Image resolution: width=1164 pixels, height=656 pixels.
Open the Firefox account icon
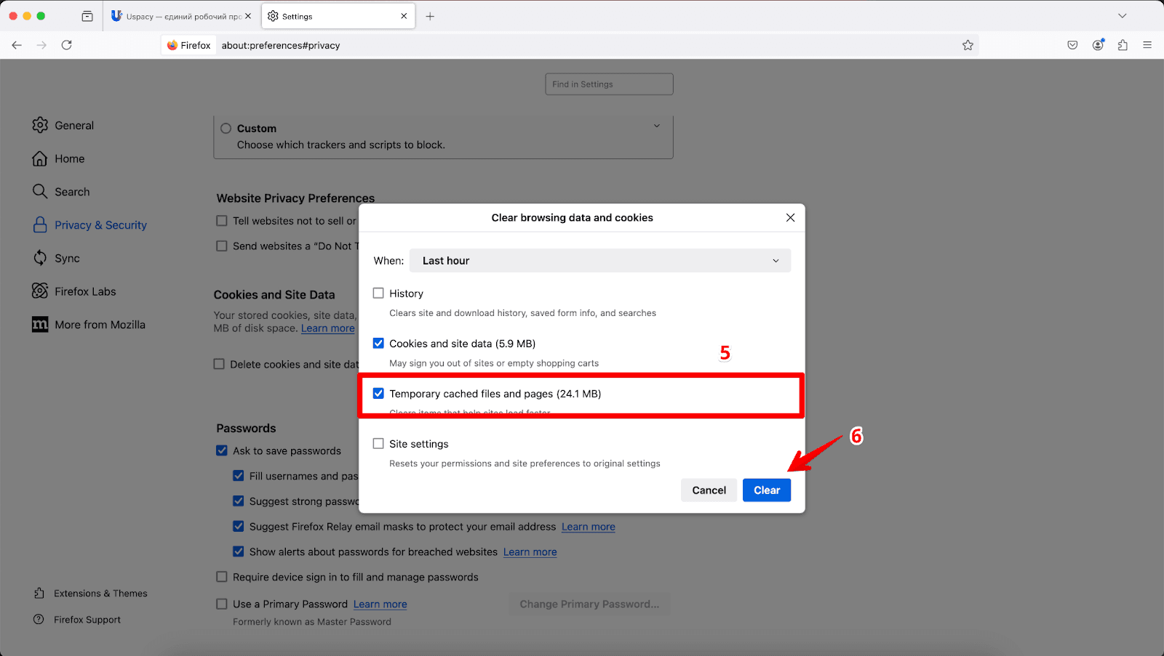click(1098, 45)
